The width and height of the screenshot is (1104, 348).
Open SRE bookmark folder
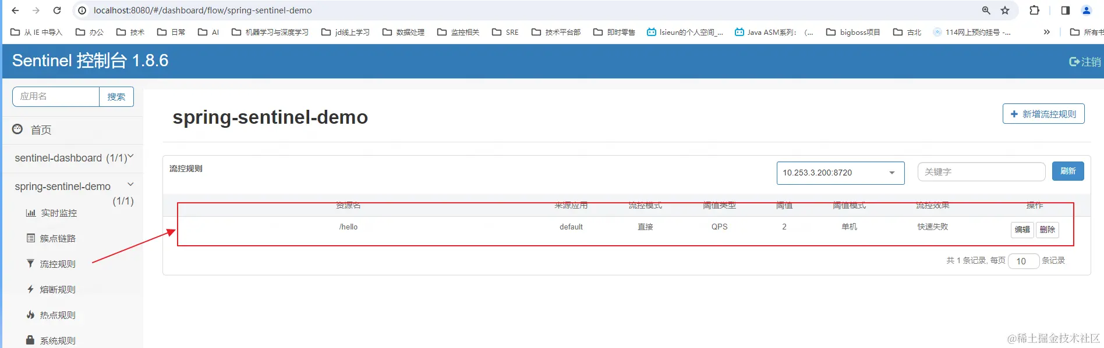(505, 32)
